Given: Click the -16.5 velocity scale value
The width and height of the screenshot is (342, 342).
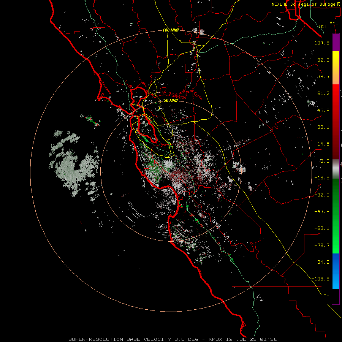Looking at the screenshot, I should pos(322,178).
